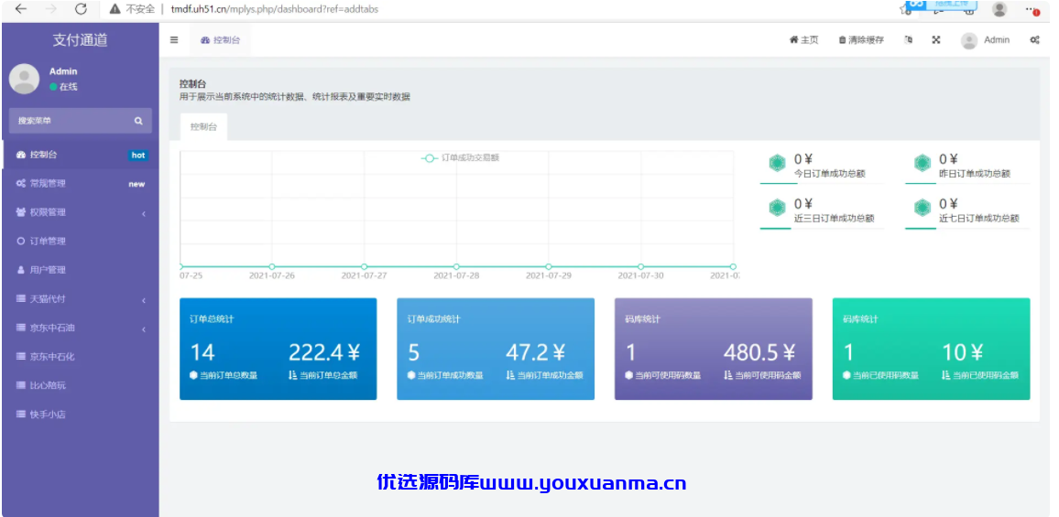Click the search magnifier icon in sidebar
Image resolution: width=1059 pixels, height=517 pixels.
(x=138, y=121)
